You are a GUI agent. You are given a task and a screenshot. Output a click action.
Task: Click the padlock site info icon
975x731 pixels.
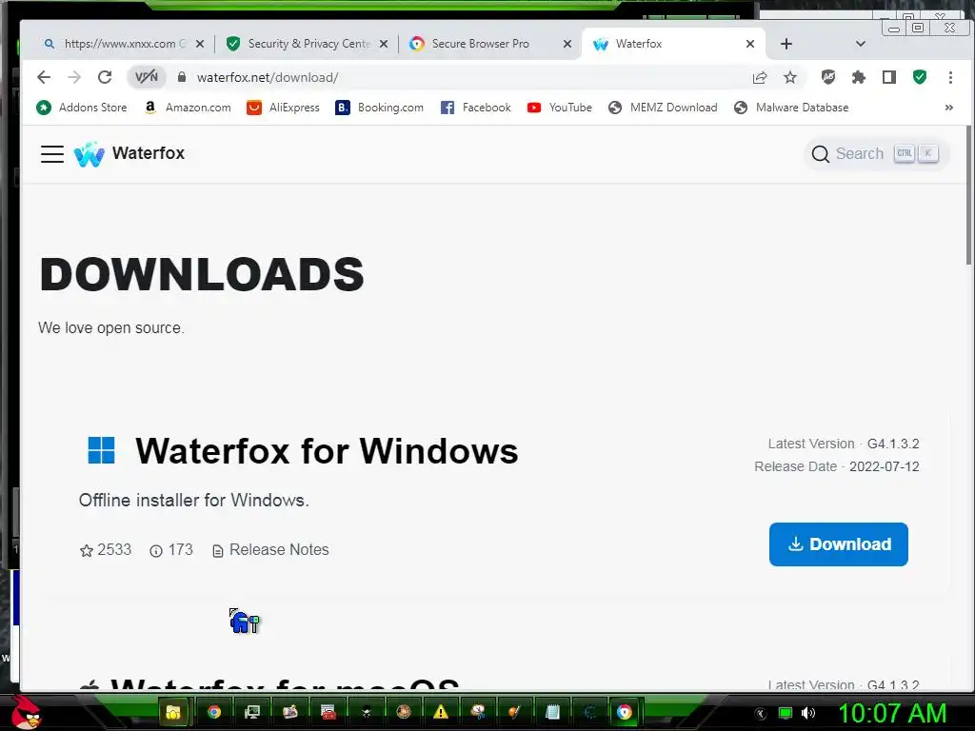[182, 77]
